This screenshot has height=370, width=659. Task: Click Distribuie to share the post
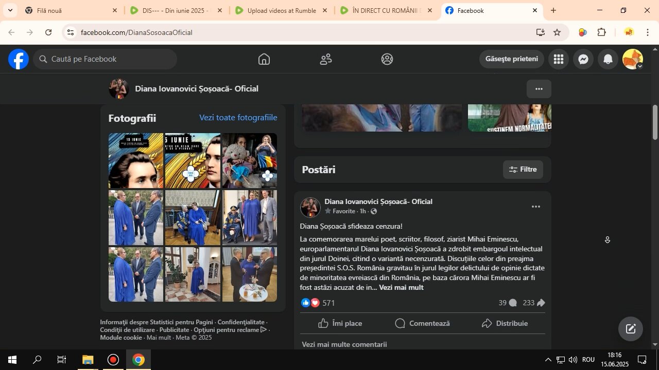505,323
